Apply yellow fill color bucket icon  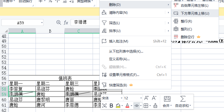[118, 106]
